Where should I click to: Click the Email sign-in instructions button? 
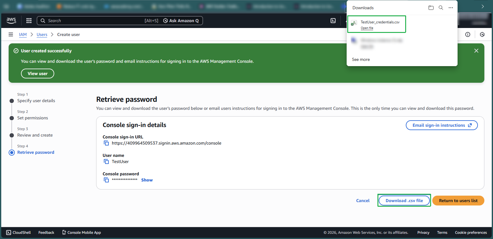coord(442,125)
